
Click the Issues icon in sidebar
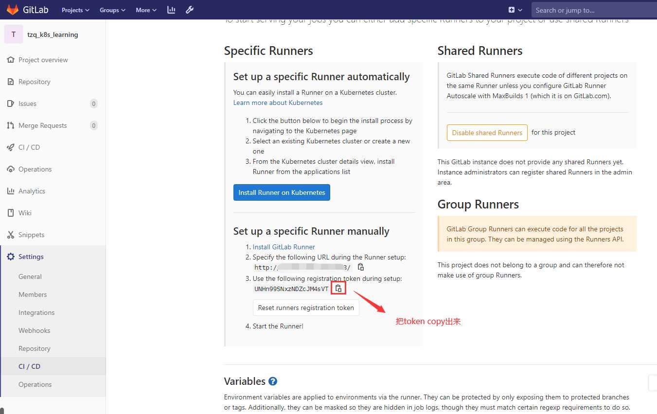pos(11,103)
